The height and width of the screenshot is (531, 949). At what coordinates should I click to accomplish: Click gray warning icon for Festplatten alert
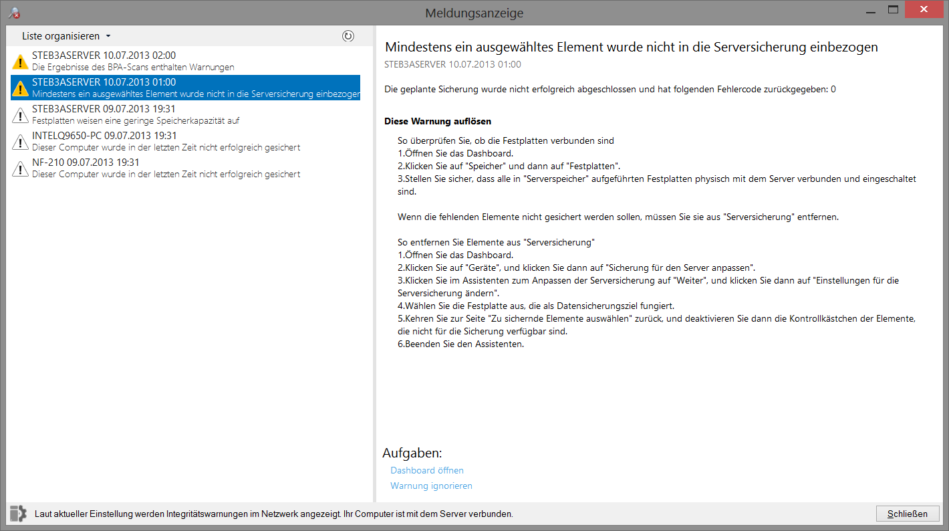pyautogui.click(x=20, y=115)
